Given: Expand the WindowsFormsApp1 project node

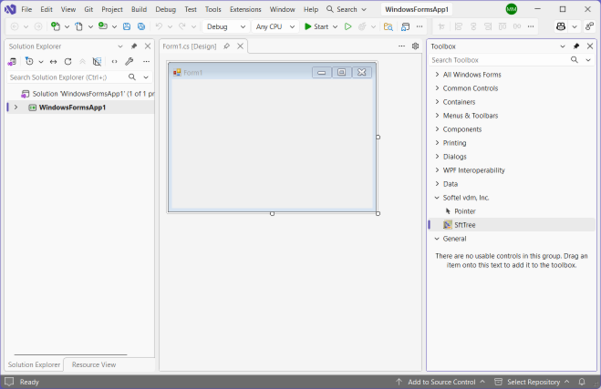Looking at the screenshot, I should (16, 107).
